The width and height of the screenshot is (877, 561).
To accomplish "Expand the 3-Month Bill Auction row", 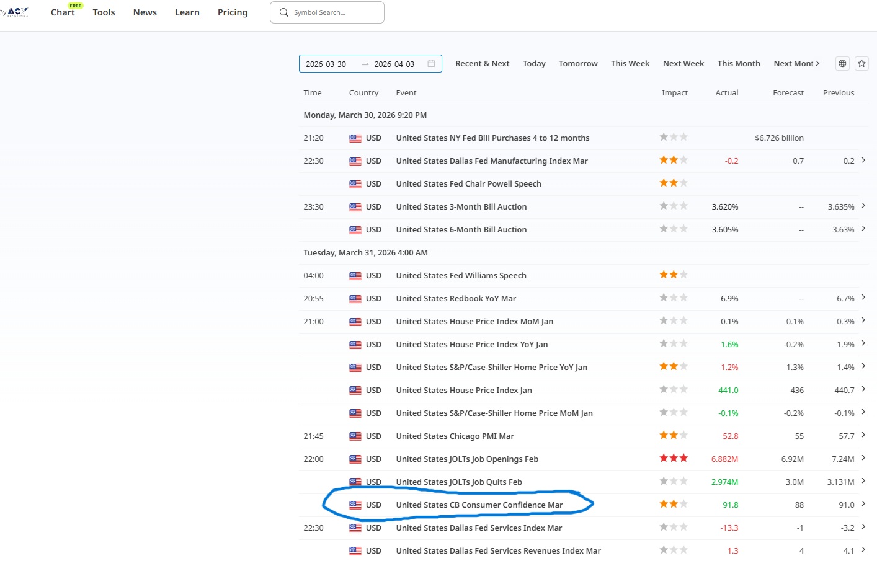I will [863, 206].
